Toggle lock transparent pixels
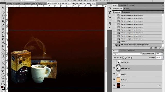Image resolution: width=165 pixels, height=92 pixels. 123,57
